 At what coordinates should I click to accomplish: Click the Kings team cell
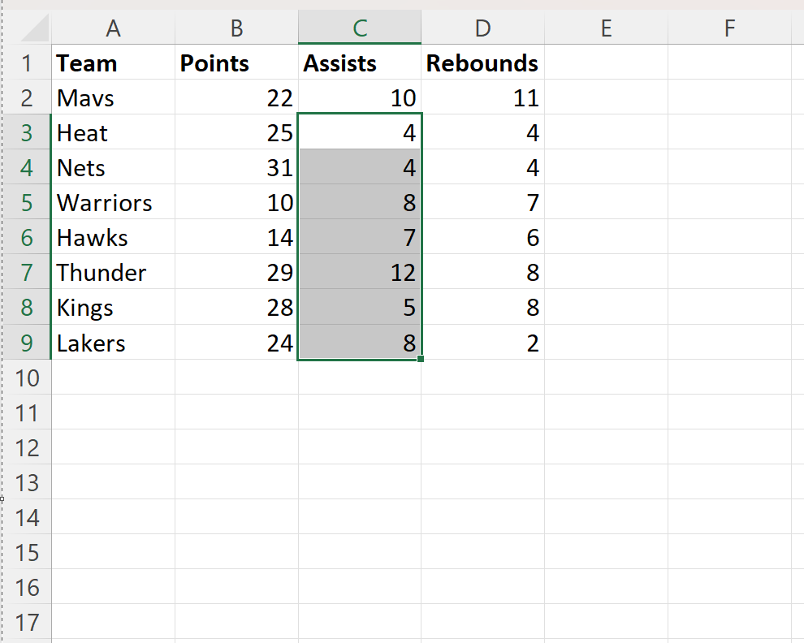coord(114,307)
